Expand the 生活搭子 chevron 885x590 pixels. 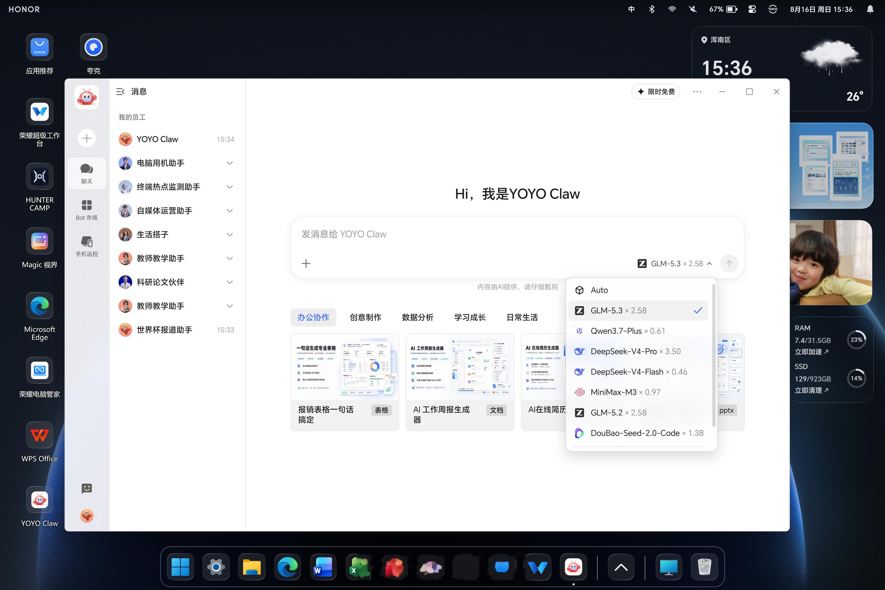click(x=229, y=234)
